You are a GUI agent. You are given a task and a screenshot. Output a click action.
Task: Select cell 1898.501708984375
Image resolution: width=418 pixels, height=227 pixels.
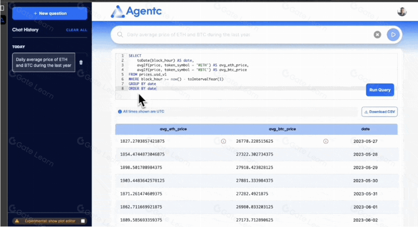pyautogui.click(x=141, y=168)
